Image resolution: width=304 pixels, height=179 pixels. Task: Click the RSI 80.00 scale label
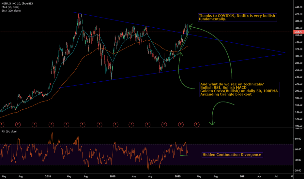coord(298,139)
